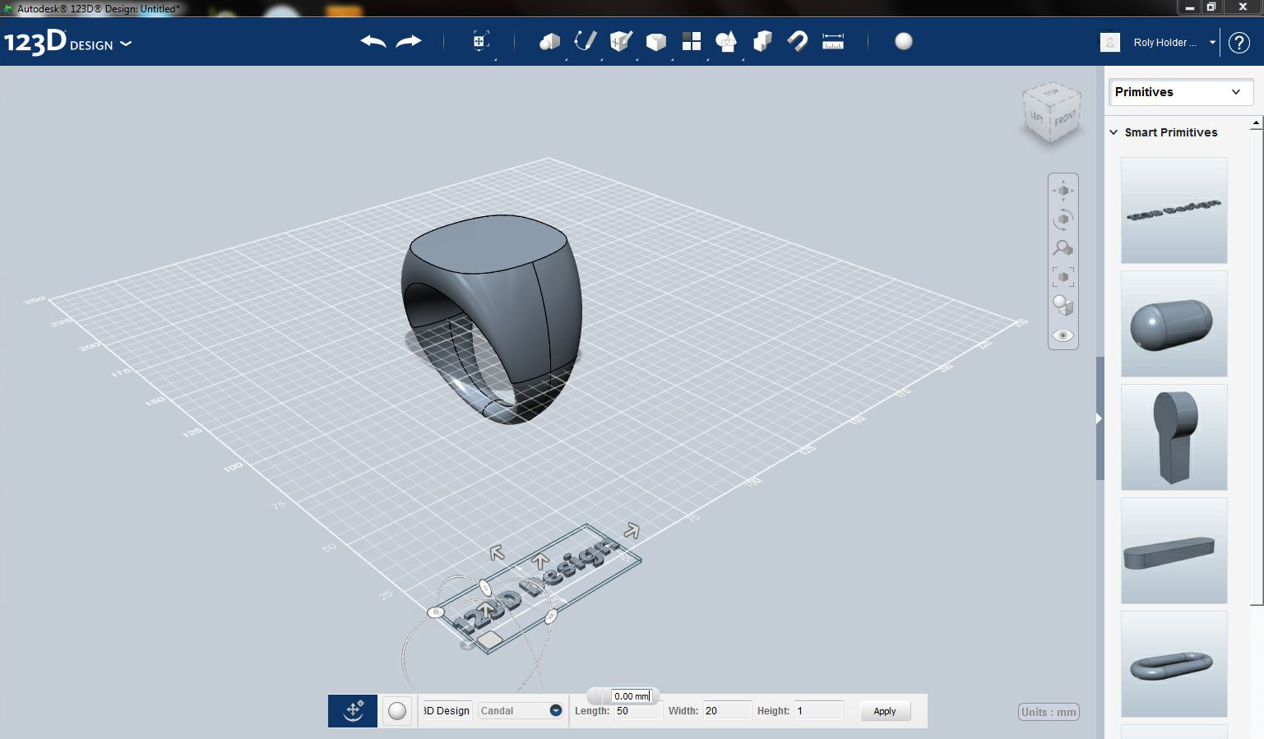Open the Transform tool
1264x739 pixels.
[481, 41]
